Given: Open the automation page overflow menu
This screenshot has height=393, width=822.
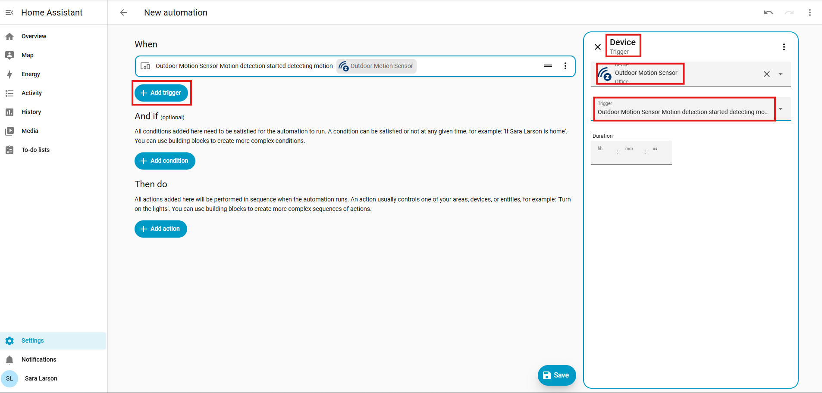Looking at the screenshot, I should tap(810, 12).
